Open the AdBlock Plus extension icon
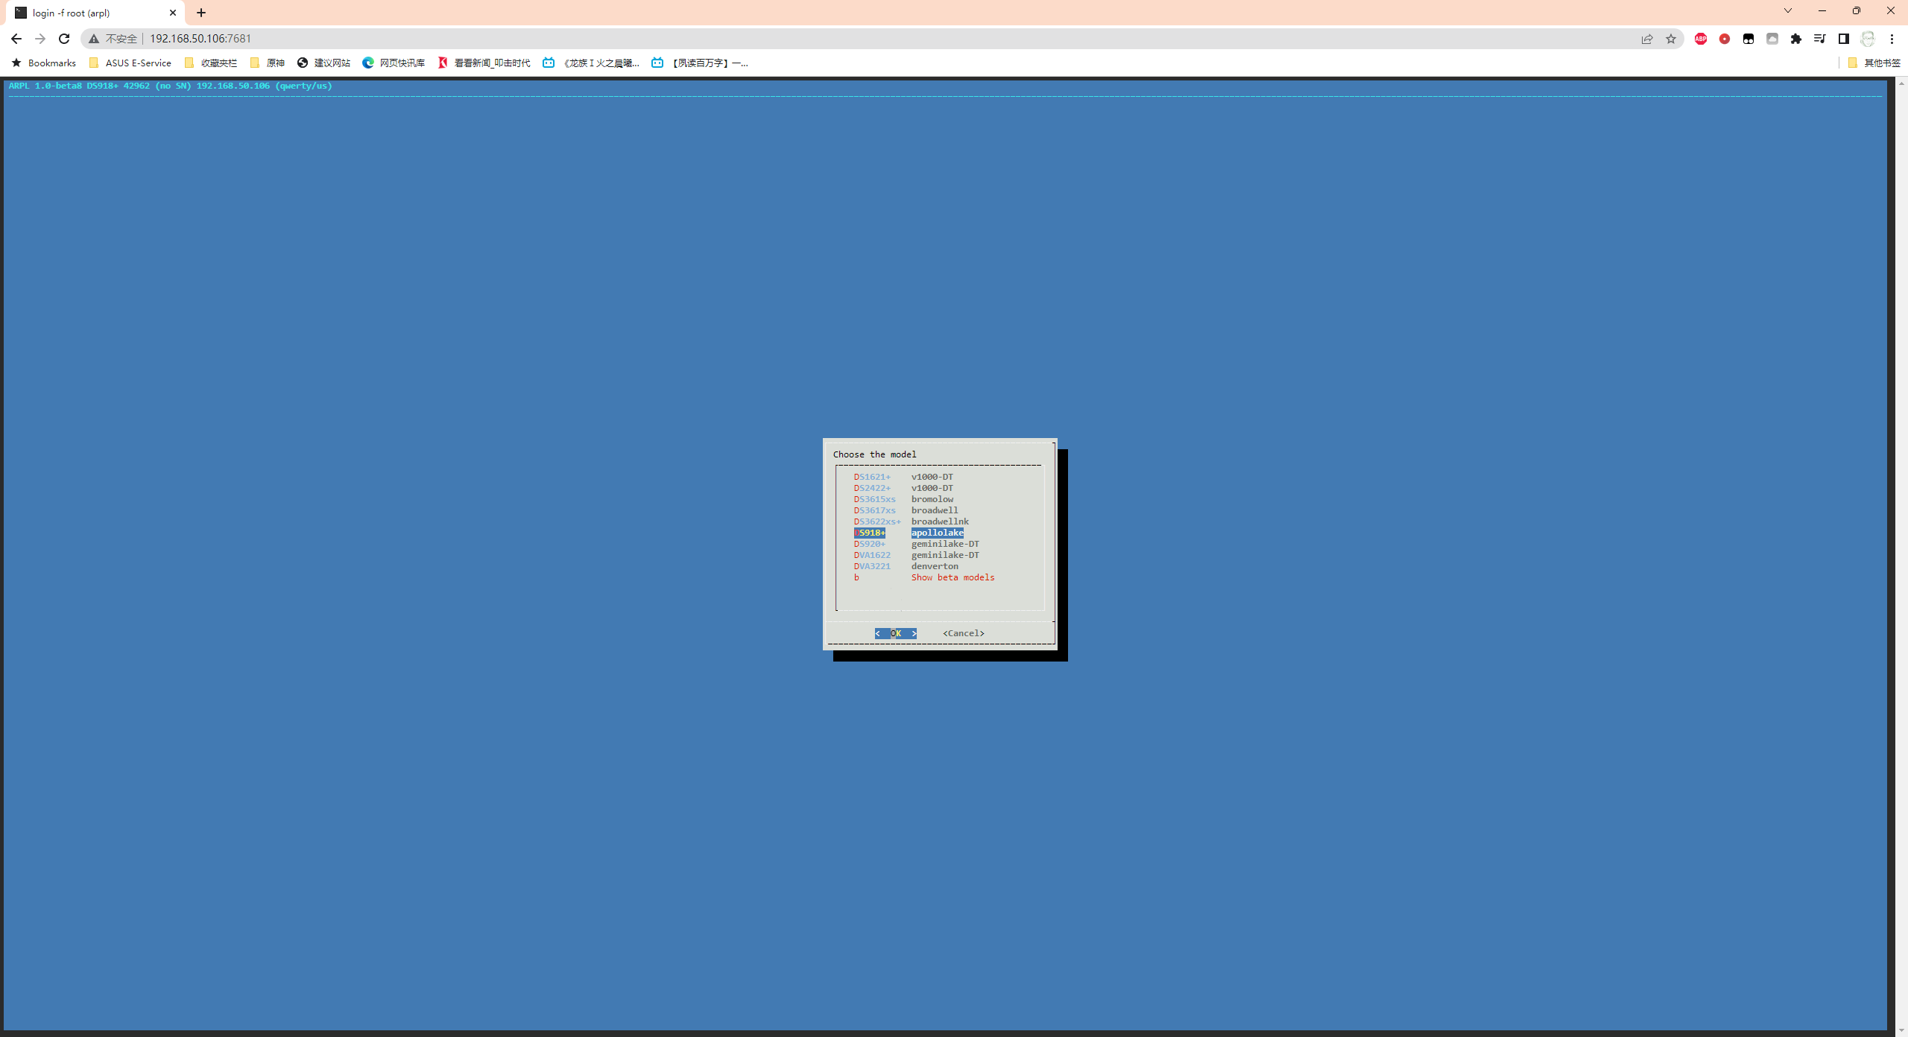 (x=1700, y=39)
